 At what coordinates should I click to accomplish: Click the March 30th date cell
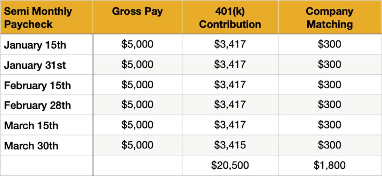[x=31, y=146]
